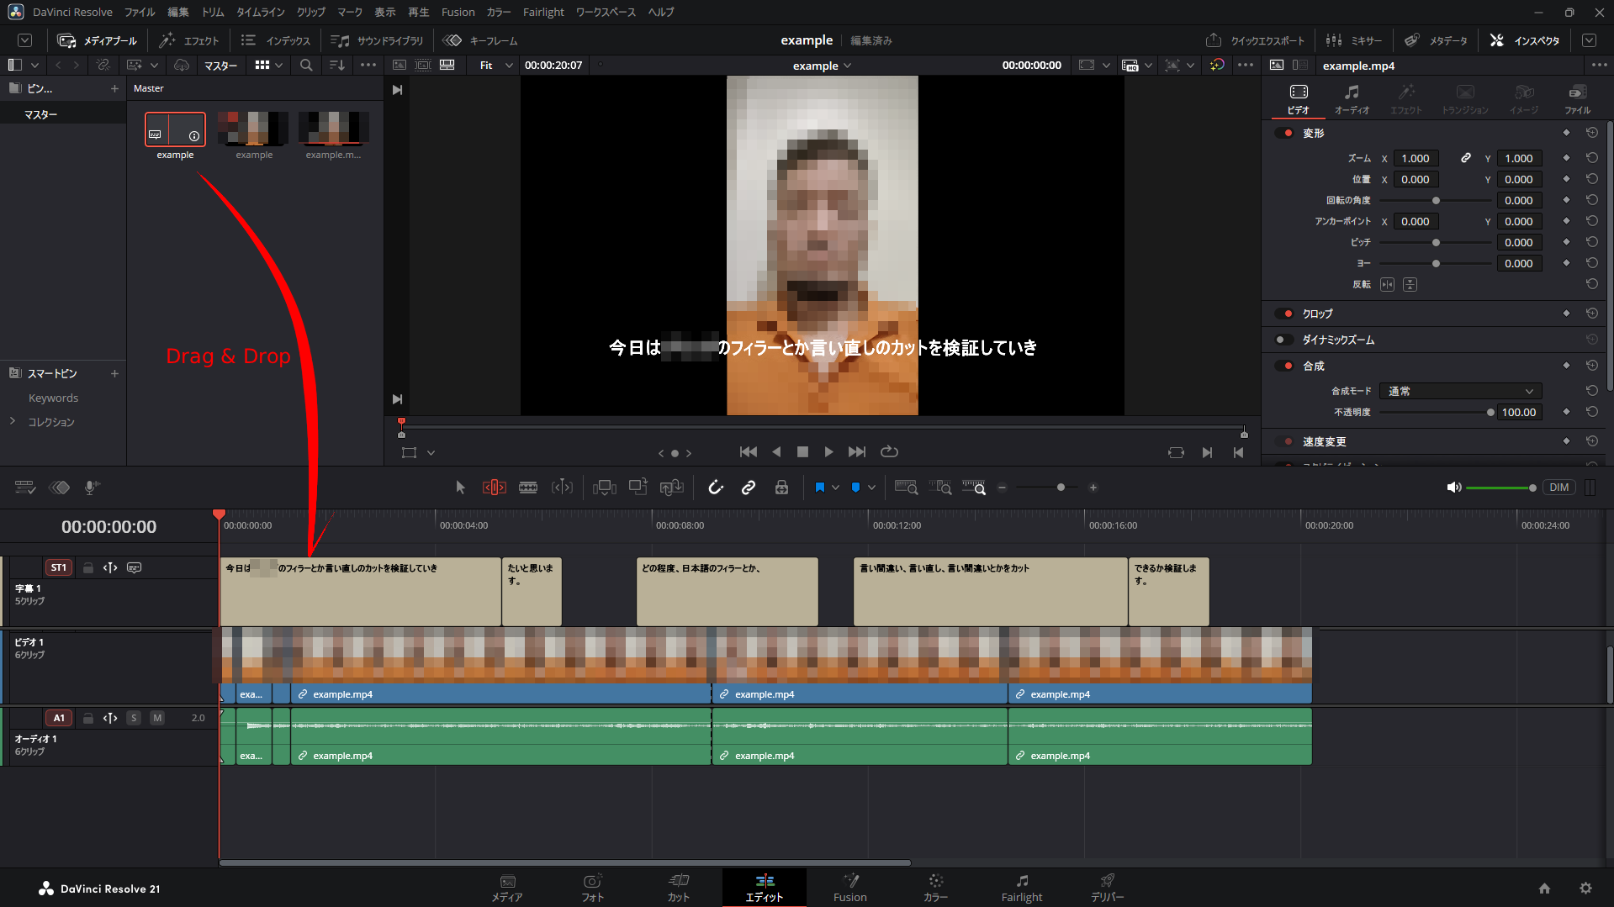Viewport: 1614px width, 907px height.
Task: Switch to the Deliver page tab
Action: [x=1107, y=888]
